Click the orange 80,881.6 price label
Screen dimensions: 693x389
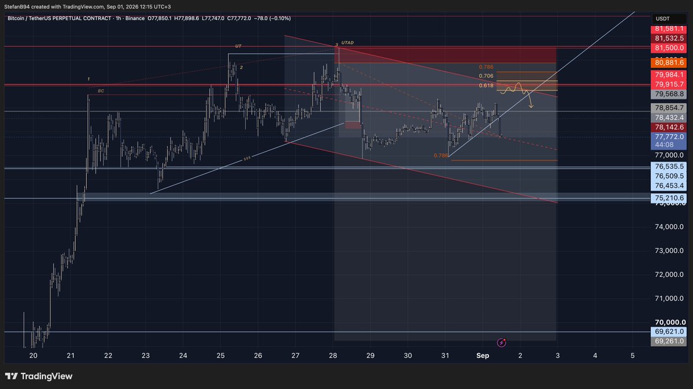(x=669, y=63)
